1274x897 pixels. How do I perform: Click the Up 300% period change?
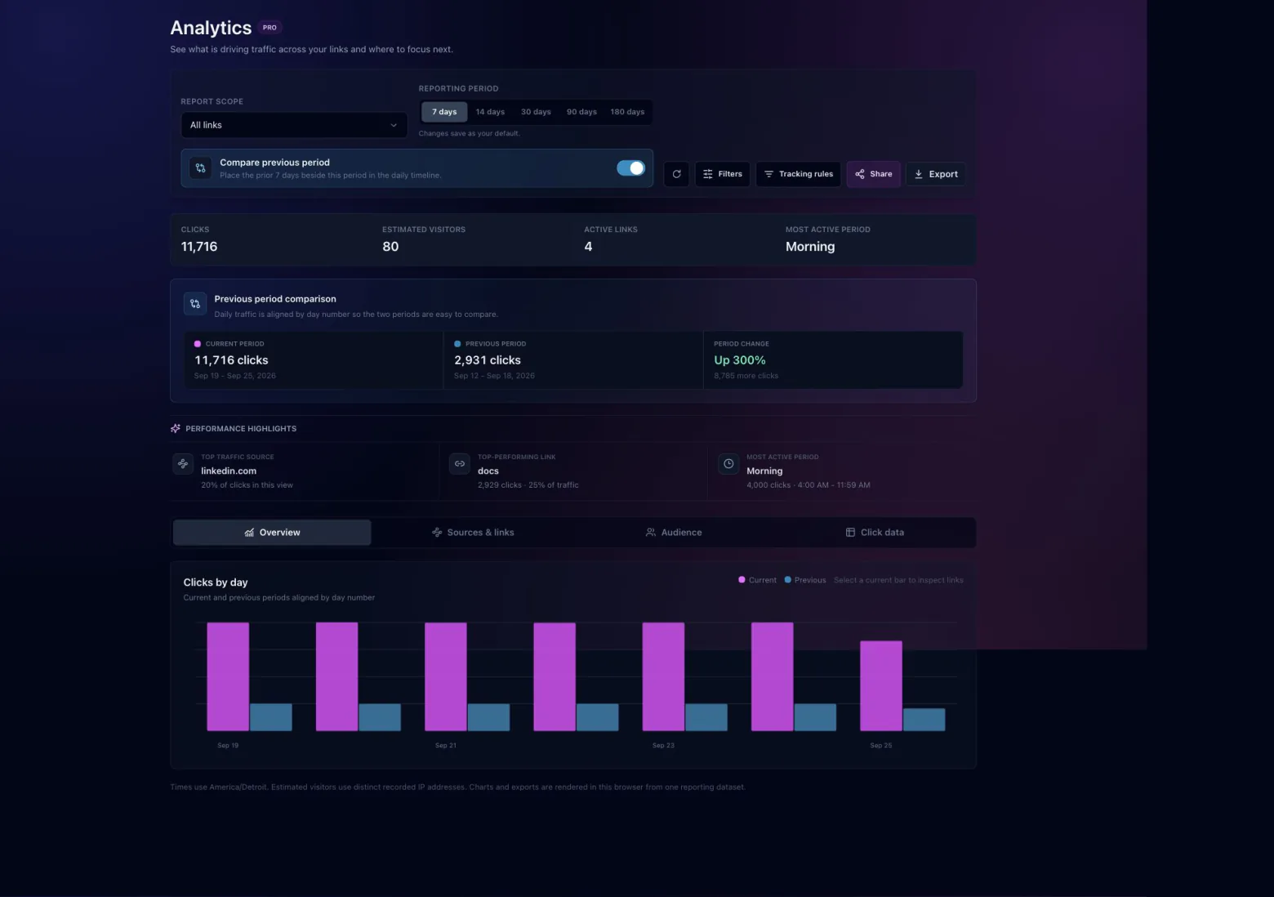point(740,360)
